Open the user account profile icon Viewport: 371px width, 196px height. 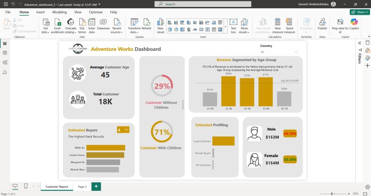pyautogui.click(x=333, y=4)
